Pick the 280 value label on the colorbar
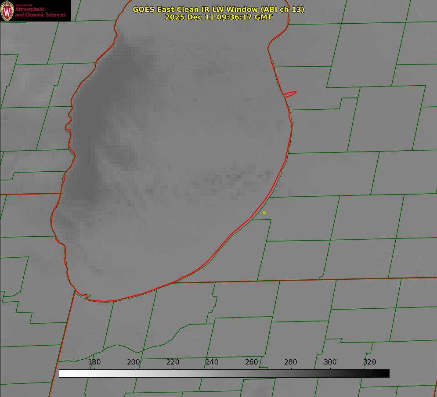The image size is (437, 397). [x=291, y=362]
